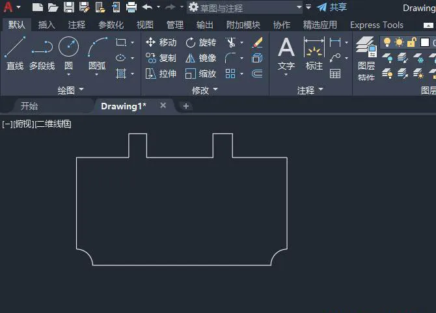Image resolution: width=436 pixels, height=313 pixels.
Task: Click the Save disk icon
Action: pyautogui.click(x=69, y=7)
